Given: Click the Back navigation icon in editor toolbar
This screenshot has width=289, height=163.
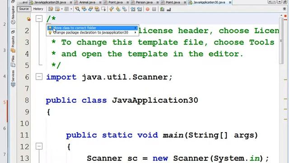Looking at the screenshot, I should [x=57, y=9].
